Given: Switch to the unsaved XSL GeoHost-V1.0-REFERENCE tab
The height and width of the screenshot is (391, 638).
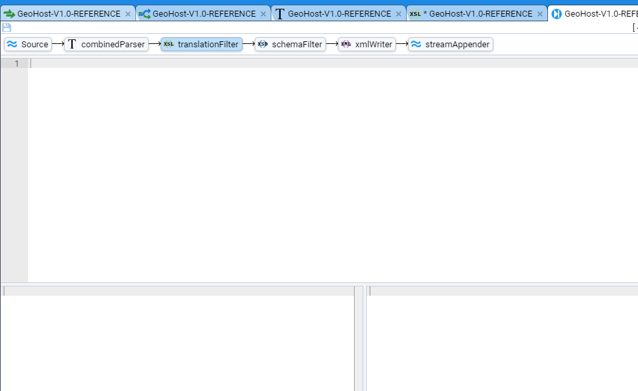Looking at the screenshot, I should 475,13.
